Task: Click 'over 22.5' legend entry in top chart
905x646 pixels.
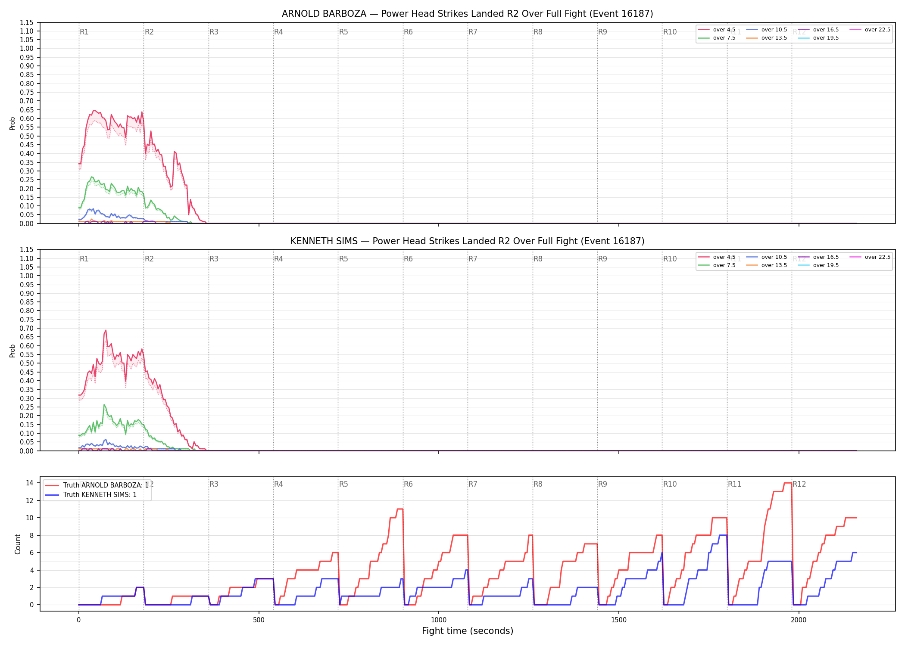Action: pyautogui.click(x=870, y=30)
